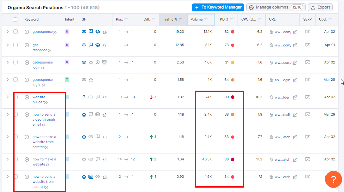The image size is (344, 192).
Task: Toggle the select-all checkbox in header
Action: (15, 20)
